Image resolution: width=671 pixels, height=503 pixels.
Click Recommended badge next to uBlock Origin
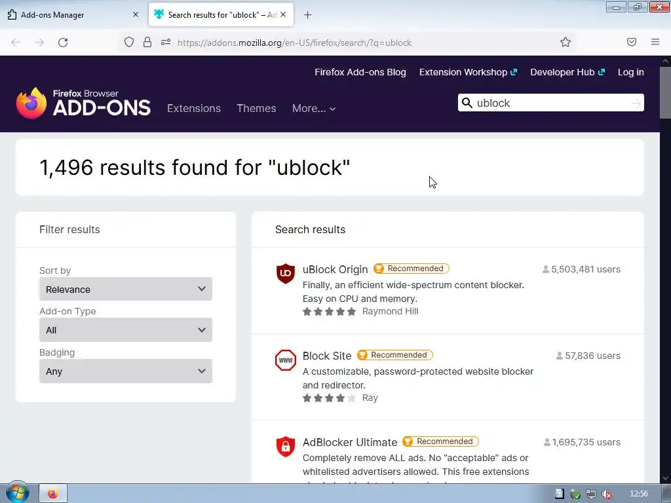(412, 269)
